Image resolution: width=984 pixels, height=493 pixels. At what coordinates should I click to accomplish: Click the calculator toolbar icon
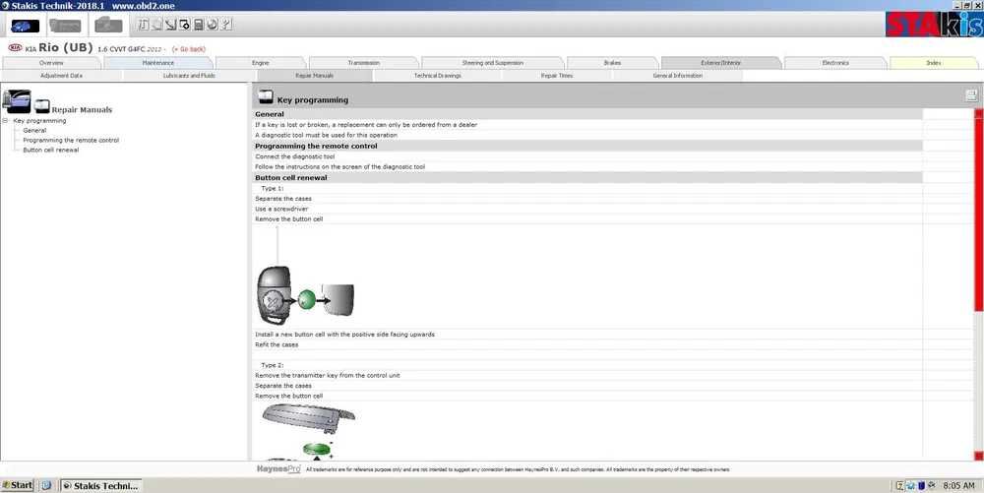point(199,25)
